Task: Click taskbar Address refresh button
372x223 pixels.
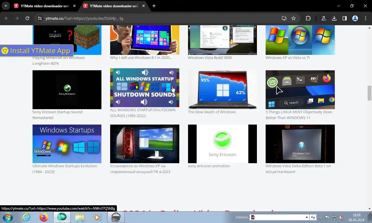Action: [x=313, y=217]
